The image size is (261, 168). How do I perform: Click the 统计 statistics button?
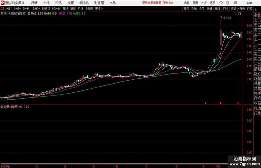click(x=210, y=9)
